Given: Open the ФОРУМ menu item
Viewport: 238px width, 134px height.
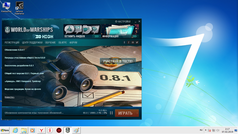Looking at the screenshot, I should coord(73,42).
